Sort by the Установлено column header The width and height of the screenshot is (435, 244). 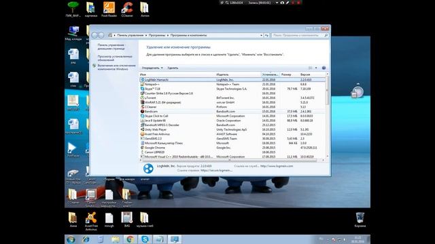(x=271, y=75)
